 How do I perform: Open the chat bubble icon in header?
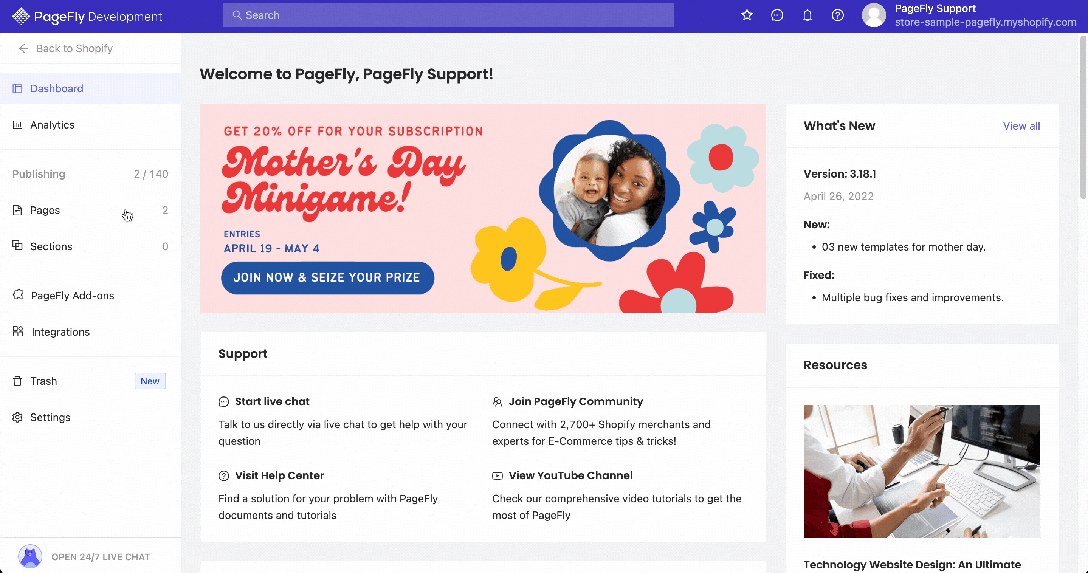(x=777, y=15)
